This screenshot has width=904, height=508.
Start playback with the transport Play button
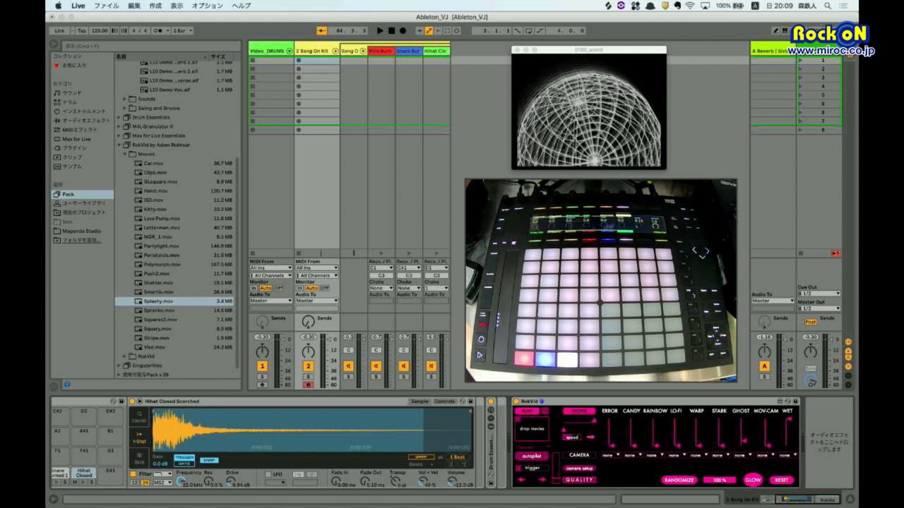(x=380, y=30)
